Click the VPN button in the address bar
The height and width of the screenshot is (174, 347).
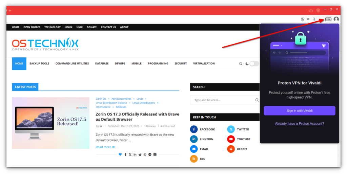click(328, 19)
